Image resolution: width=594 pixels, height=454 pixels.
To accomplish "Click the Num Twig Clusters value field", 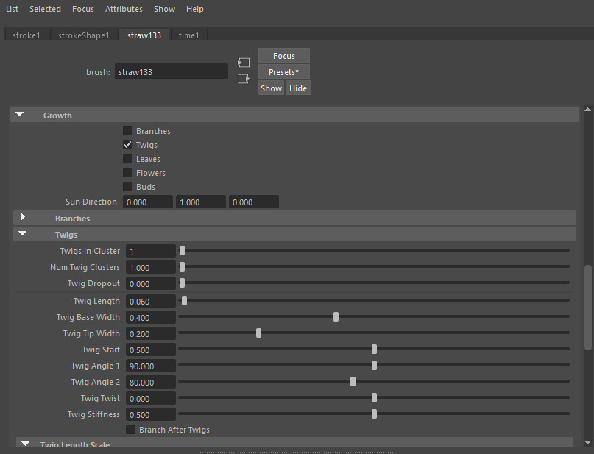I will click(x=151, y=268).
